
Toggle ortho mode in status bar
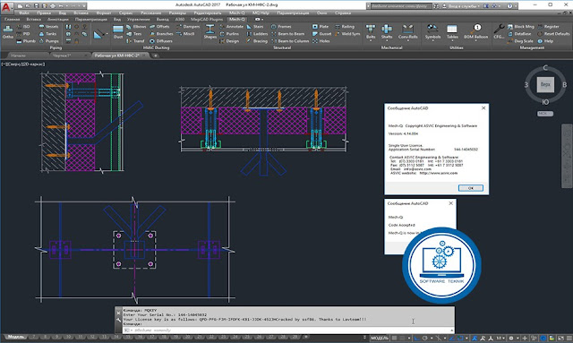coord(416,338)
